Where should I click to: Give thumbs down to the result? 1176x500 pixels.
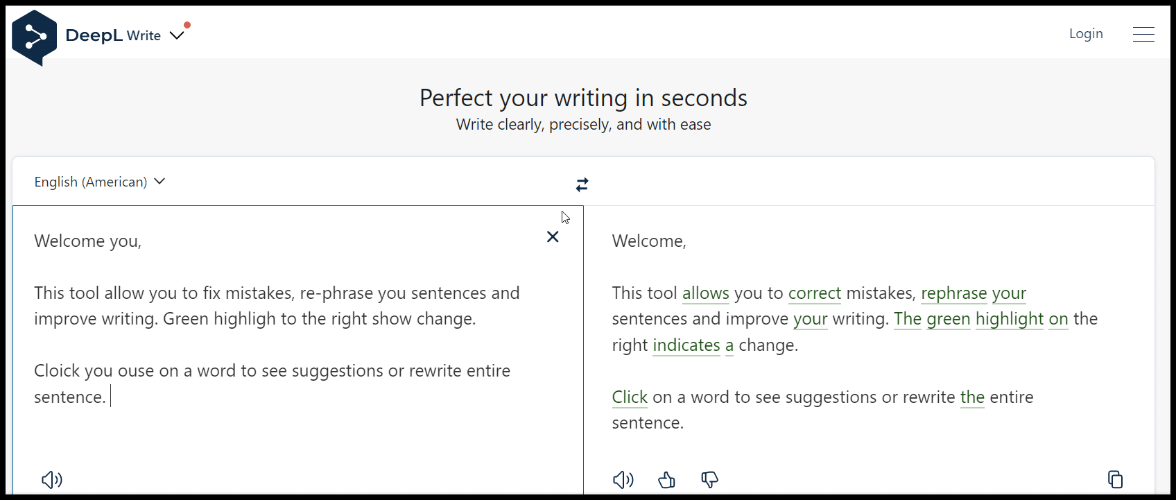pos(709,480)
